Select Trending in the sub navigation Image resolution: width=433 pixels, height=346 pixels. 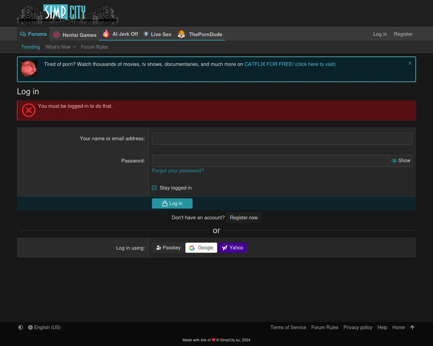click(30, 47)
